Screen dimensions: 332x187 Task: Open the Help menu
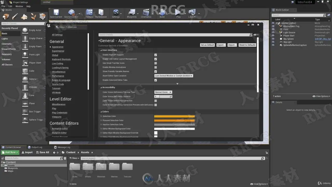[x=29, y=6]
